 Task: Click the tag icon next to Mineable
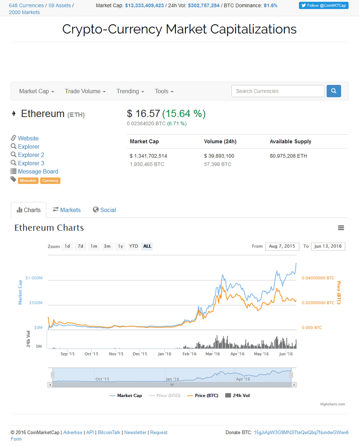(13, 180)
